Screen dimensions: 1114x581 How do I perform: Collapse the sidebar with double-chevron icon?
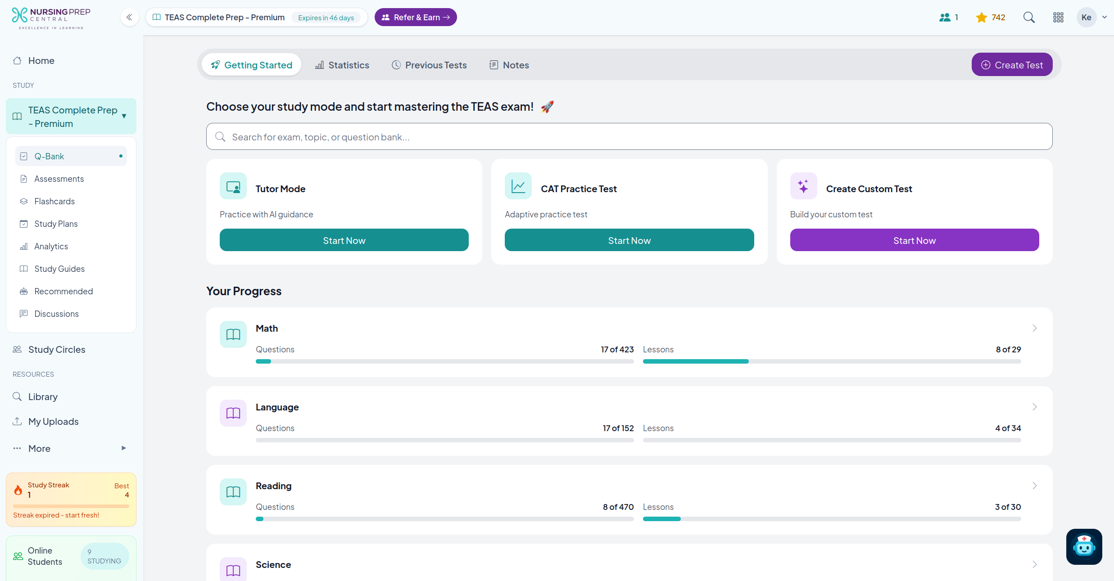click(129, 18)
